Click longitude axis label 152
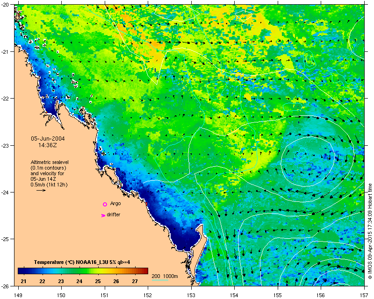Image resolution: width=374 pixels, height=299 pixels. [x=148, y=295]
